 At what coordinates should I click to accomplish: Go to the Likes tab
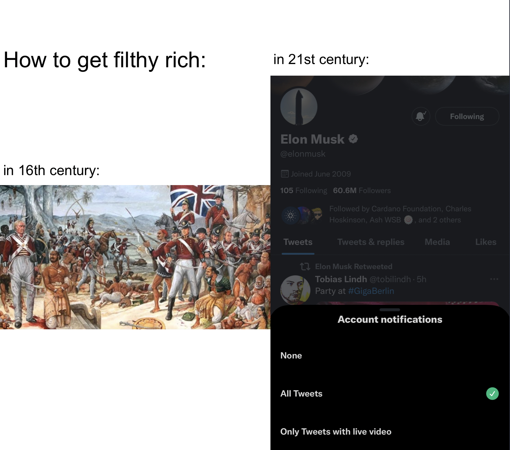[x=486, y=242]
